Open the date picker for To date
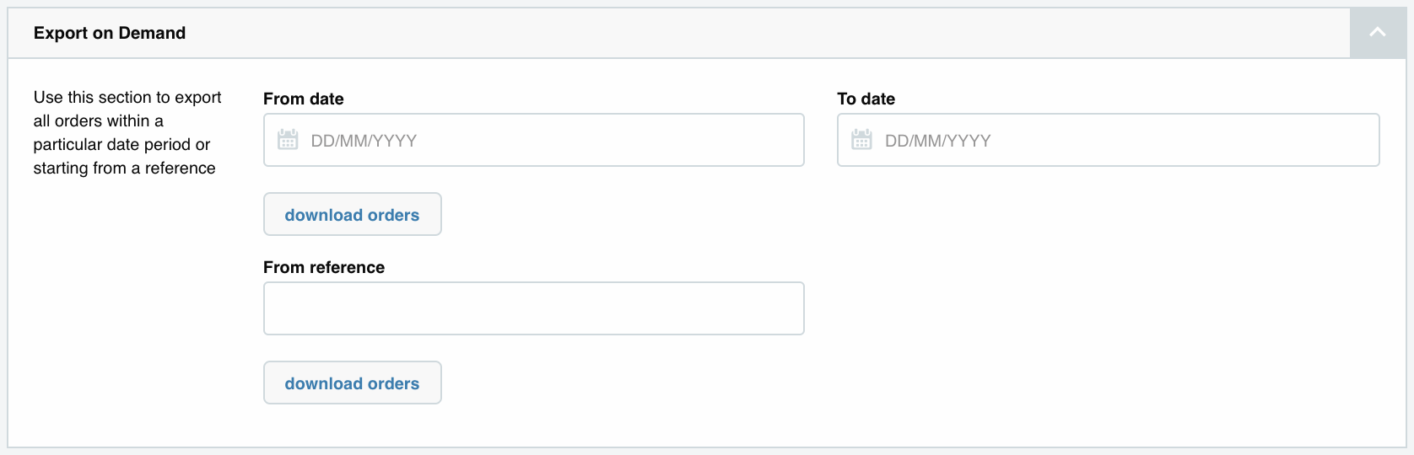Viewport: 1414px width, 455px height. (861, 140)
